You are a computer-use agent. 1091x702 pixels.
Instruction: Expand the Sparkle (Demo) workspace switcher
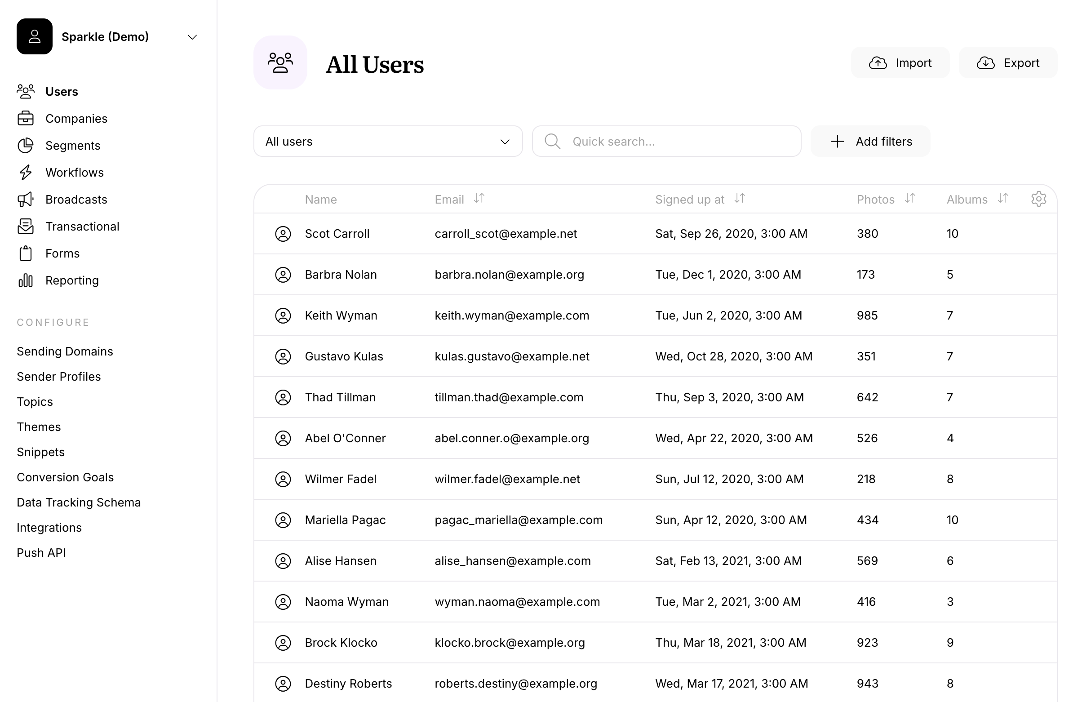[x=192, y=37]
